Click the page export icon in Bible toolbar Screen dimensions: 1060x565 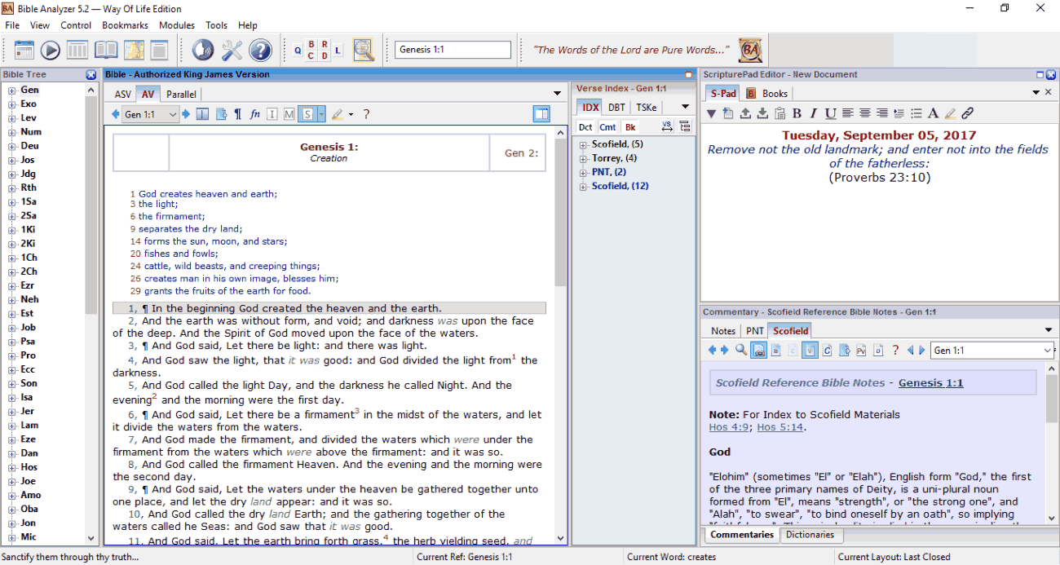220,114
